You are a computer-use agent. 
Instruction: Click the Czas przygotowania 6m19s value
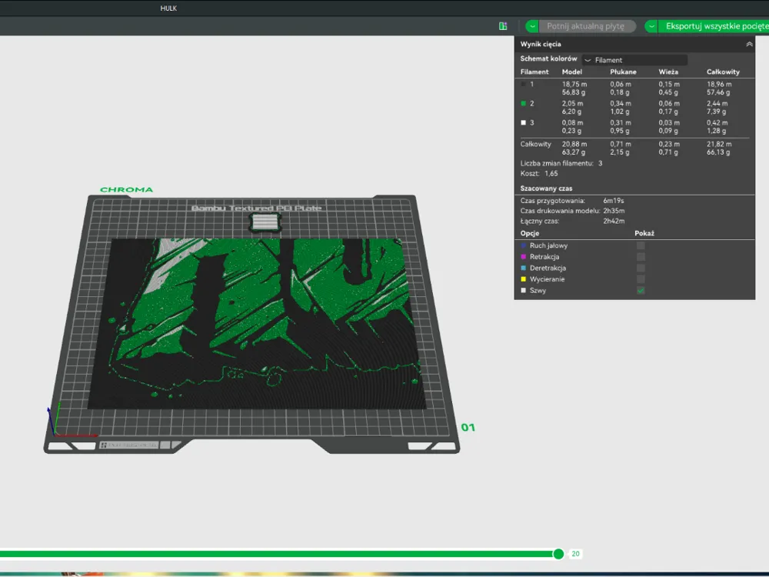tap(613, 201)
